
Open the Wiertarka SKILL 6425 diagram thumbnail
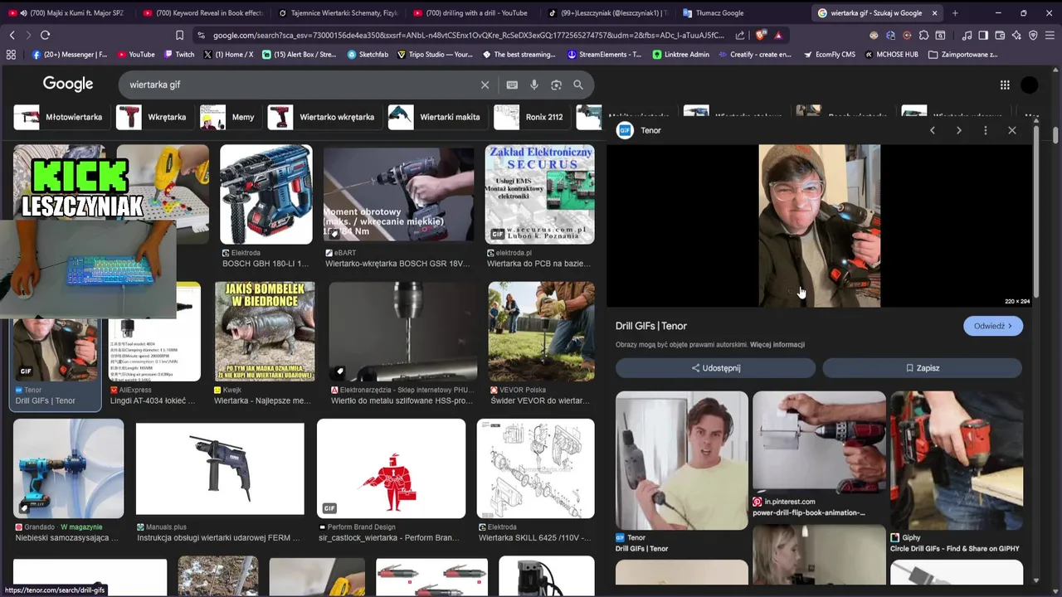pos(535,468)
